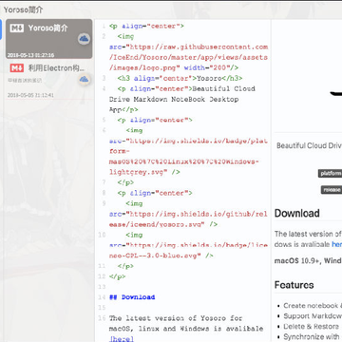Click the release badge in the preview

(332, 190)
